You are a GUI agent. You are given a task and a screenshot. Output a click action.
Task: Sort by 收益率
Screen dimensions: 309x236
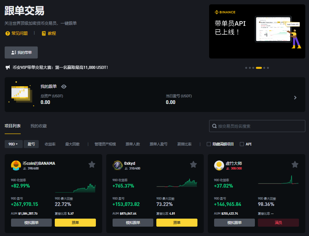50,144
